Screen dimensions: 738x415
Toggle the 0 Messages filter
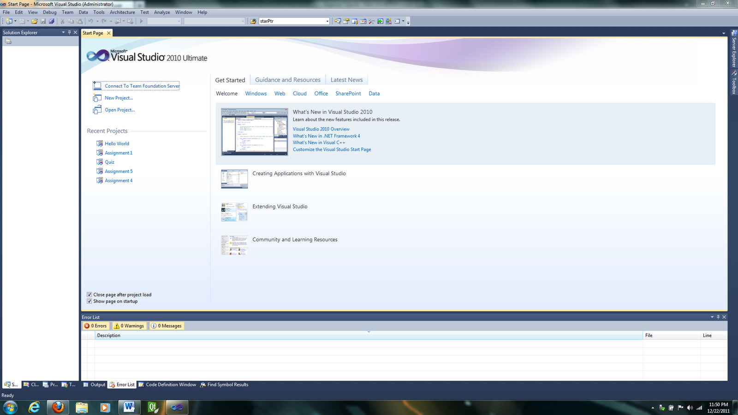tap(167, 326)
